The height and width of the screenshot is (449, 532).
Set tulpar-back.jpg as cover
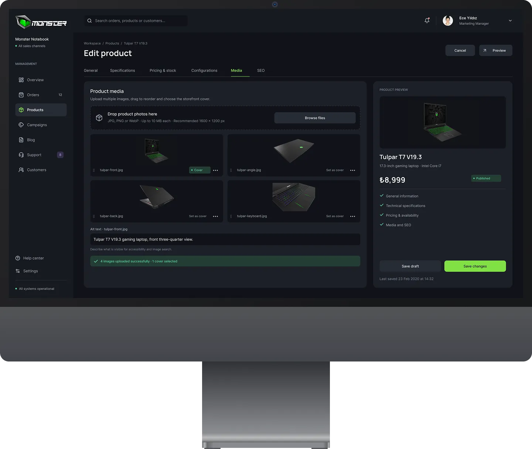[x=198, y=216]
